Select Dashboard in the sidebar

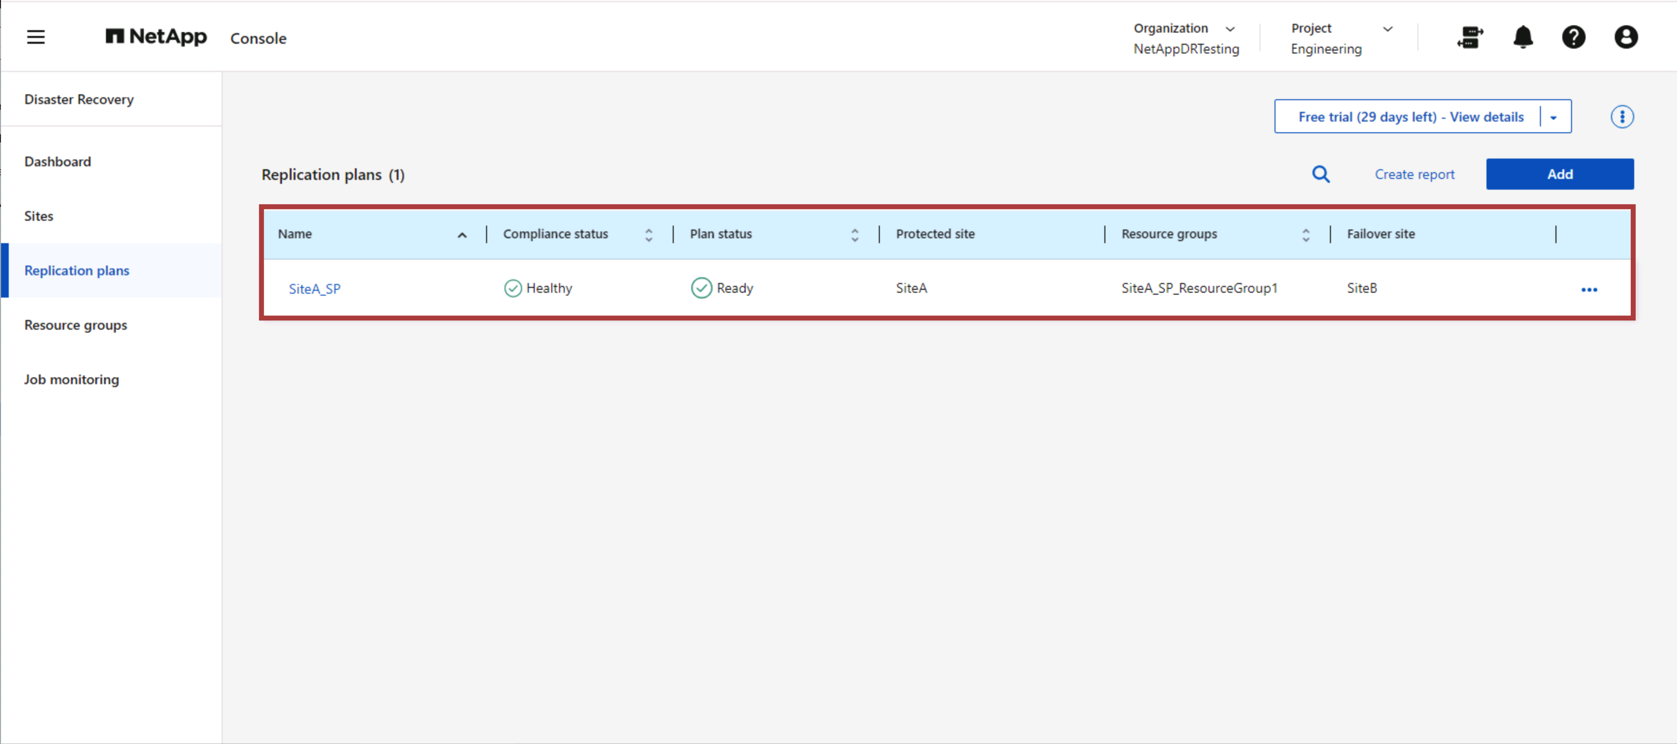(x=57, y=161)
